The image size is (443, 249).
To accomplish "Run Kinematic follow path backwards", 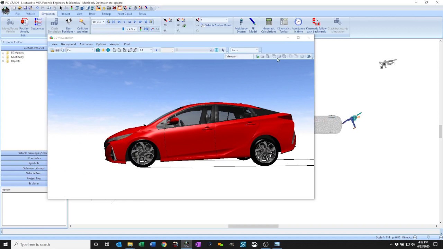I will point(316,26).
